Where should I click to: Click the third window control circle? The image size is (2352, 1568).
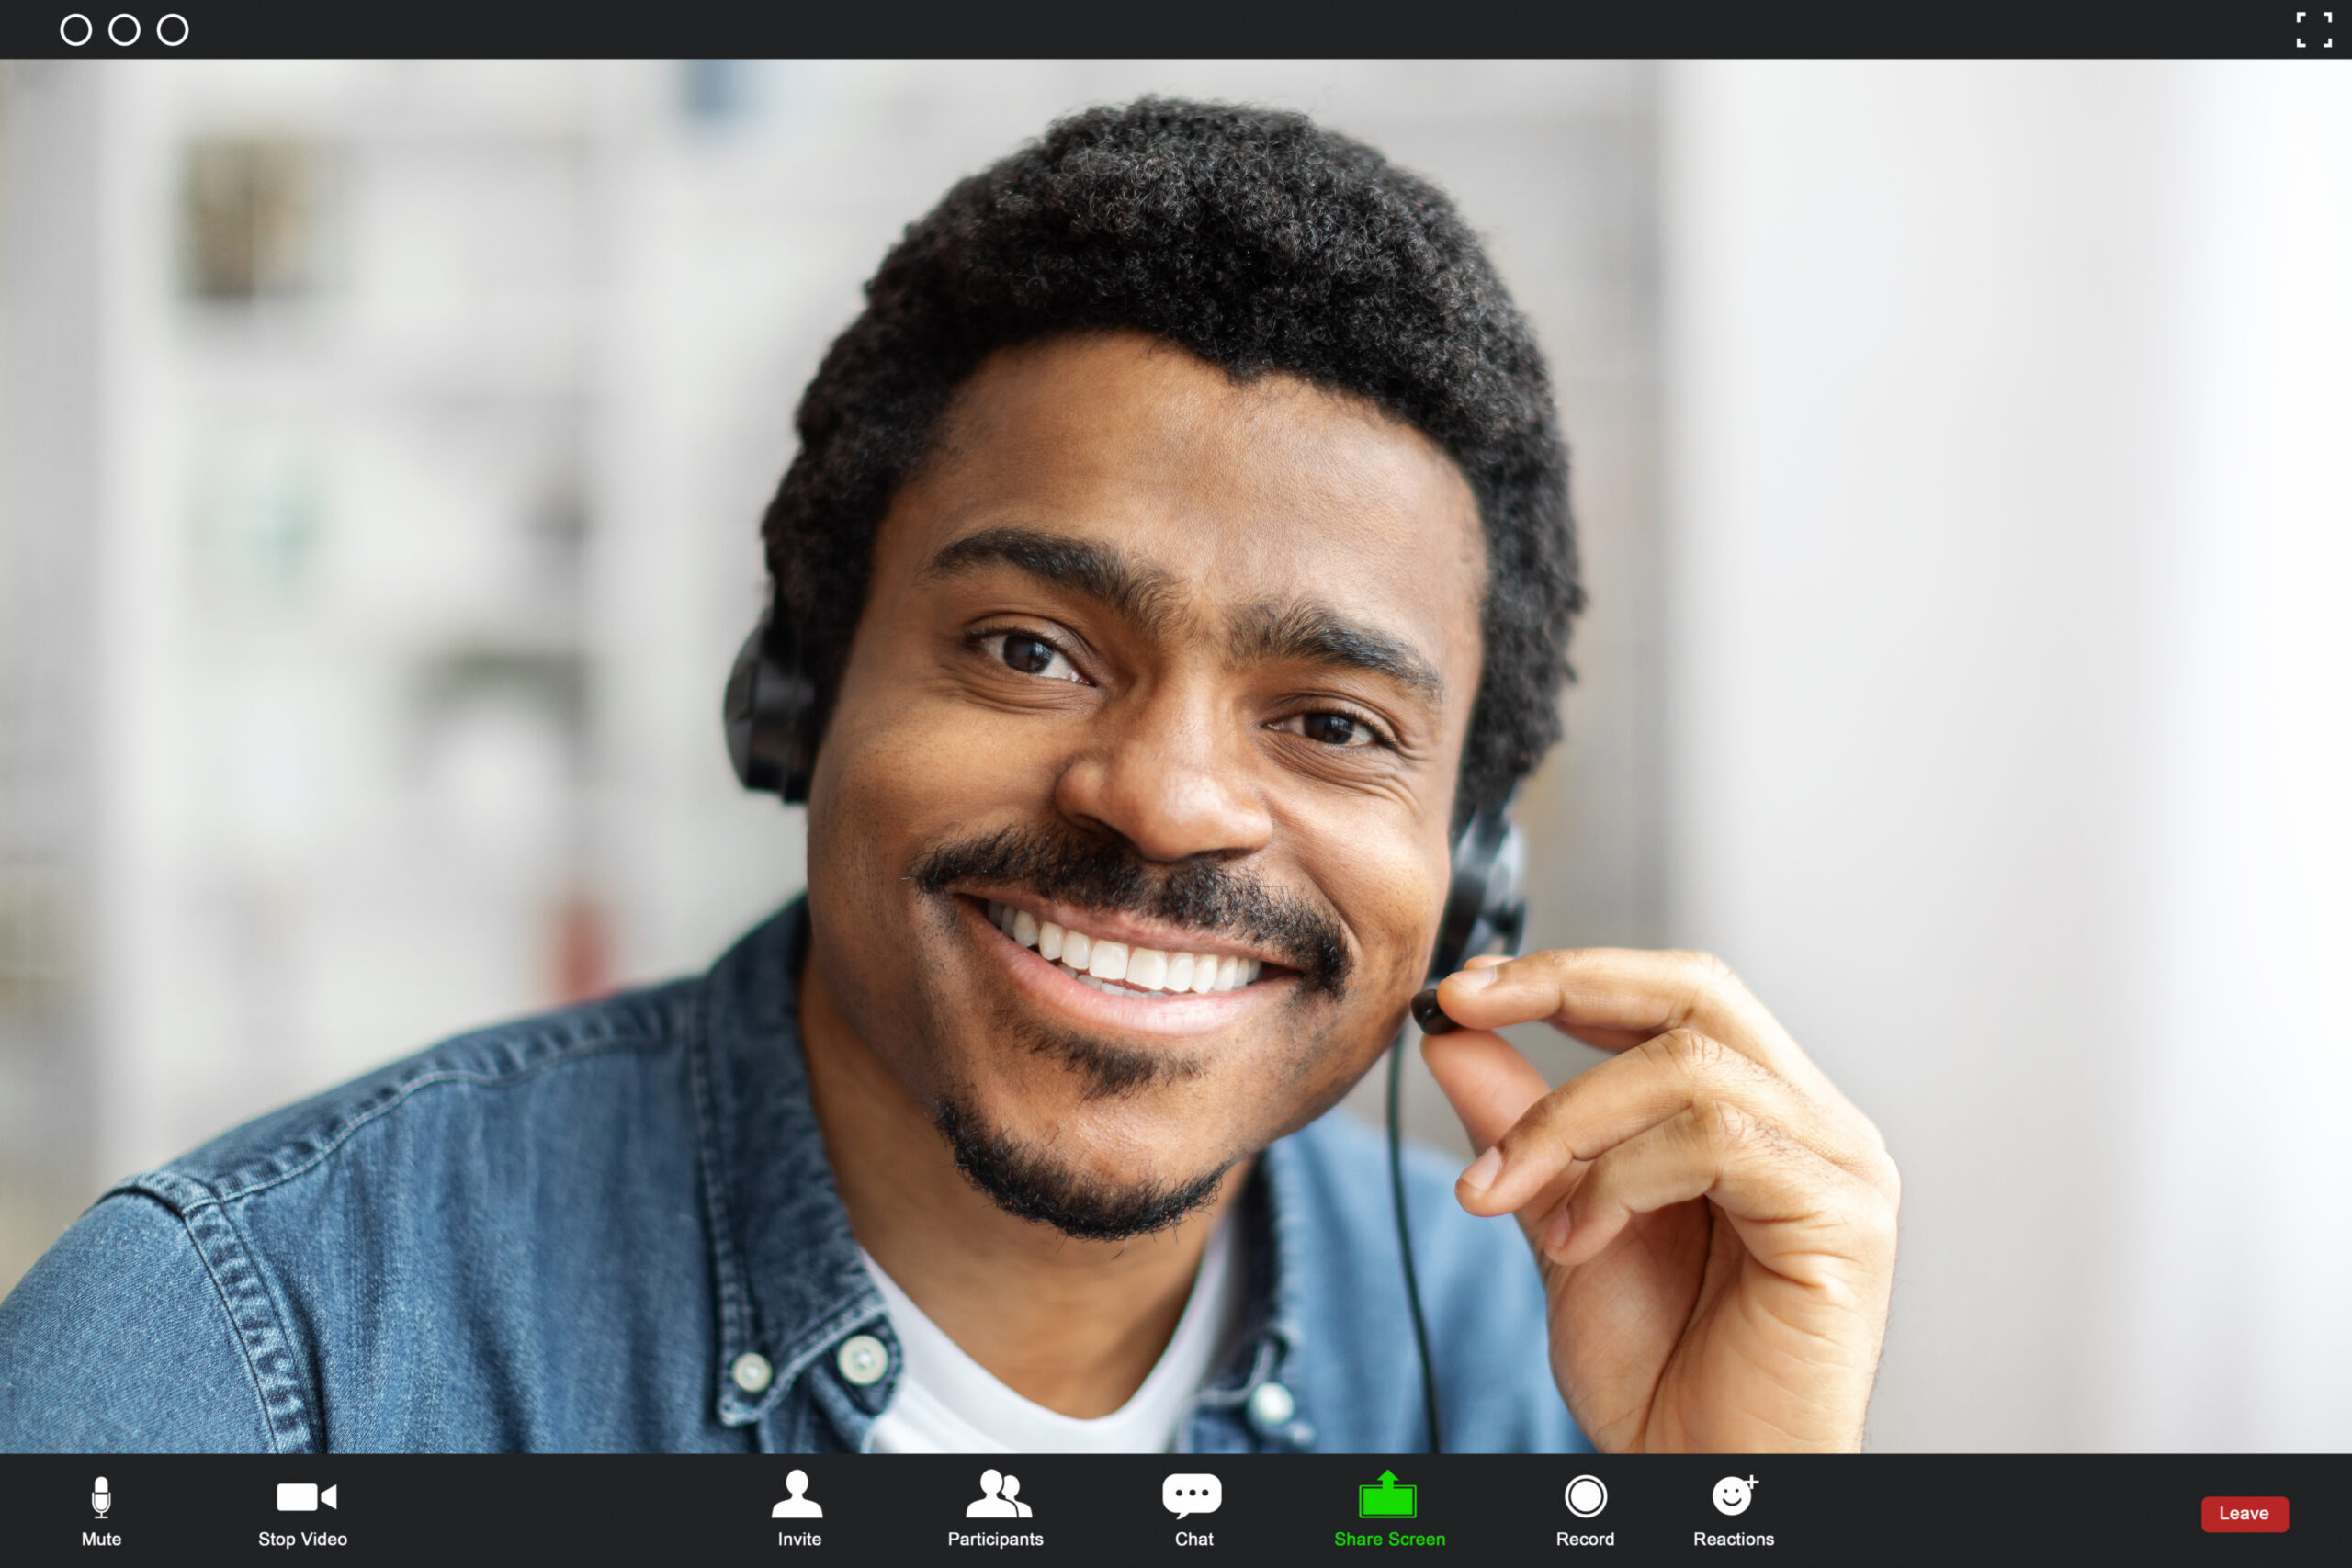pos(173,30)
